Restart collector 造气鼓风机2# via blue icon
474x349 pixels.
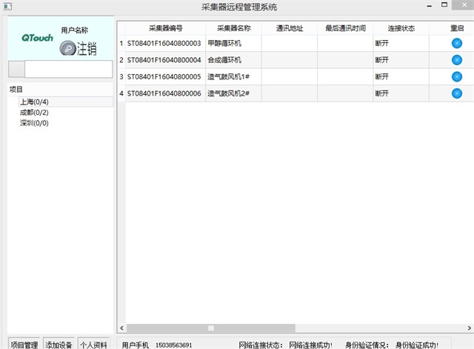(x=457, y=93)
